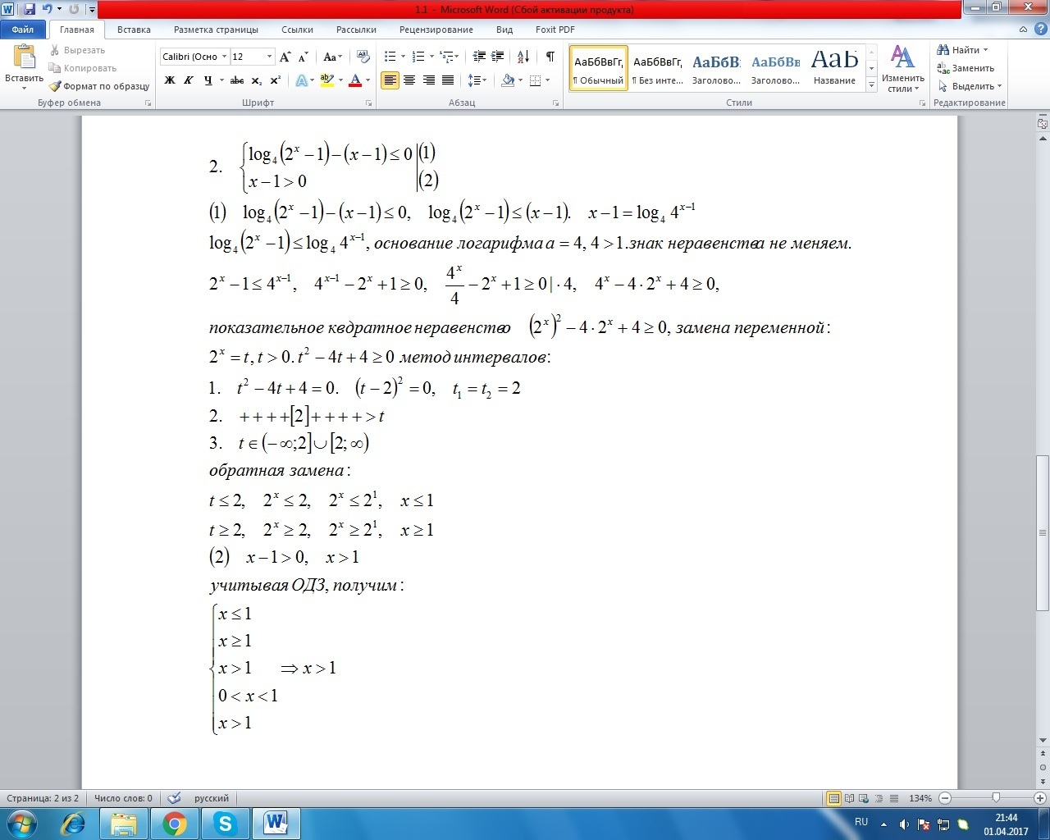The image size is (1050, 840).
Task: Show paragraph marks (¶)
Action: click(x=550, y=57)
